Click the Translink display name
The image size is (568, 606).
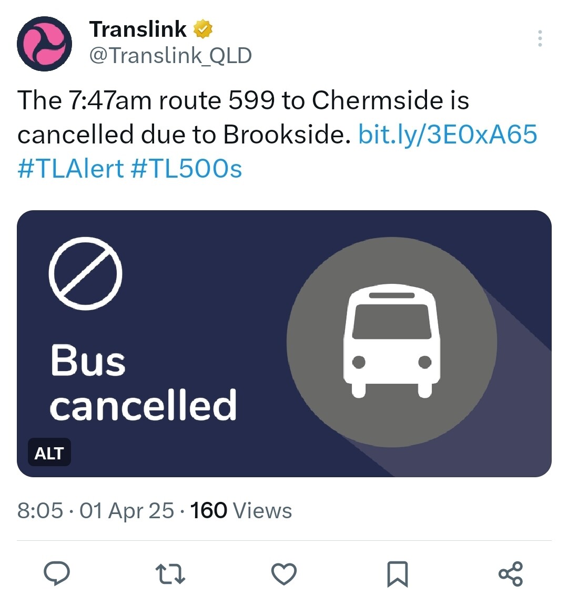pos(138,30)
